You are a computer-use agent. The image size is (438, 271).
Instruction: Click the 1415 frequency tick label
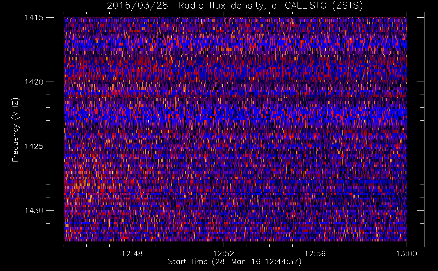click(34, 18)
